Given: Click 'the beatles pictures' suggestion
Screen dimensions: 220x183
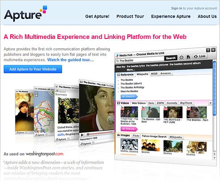Looking at the screenshot, I should pos(157,65).
